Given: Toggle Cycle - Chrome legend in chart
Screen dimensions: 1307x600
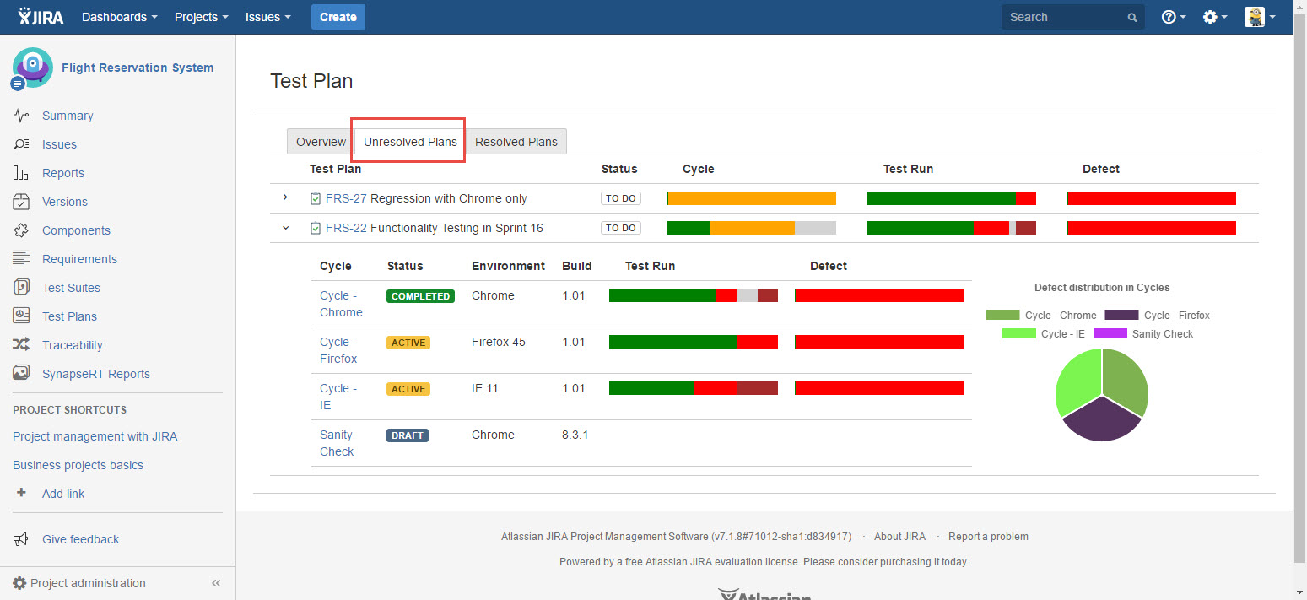Looking at the screenshot, I should 1042,316.
